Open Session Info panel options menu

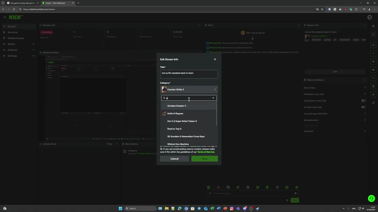[x=199, y=25]
